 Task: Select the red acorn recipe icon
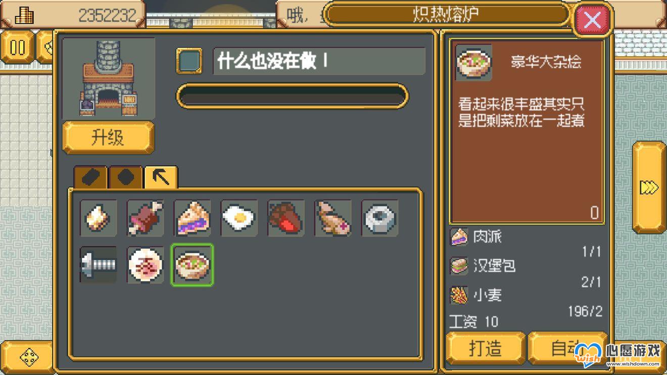286,219
